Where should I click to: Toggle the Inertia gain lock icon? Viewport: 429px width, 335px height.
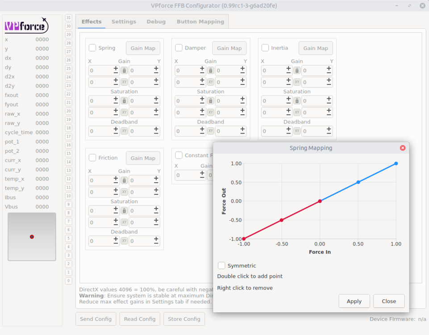(297, 70)
